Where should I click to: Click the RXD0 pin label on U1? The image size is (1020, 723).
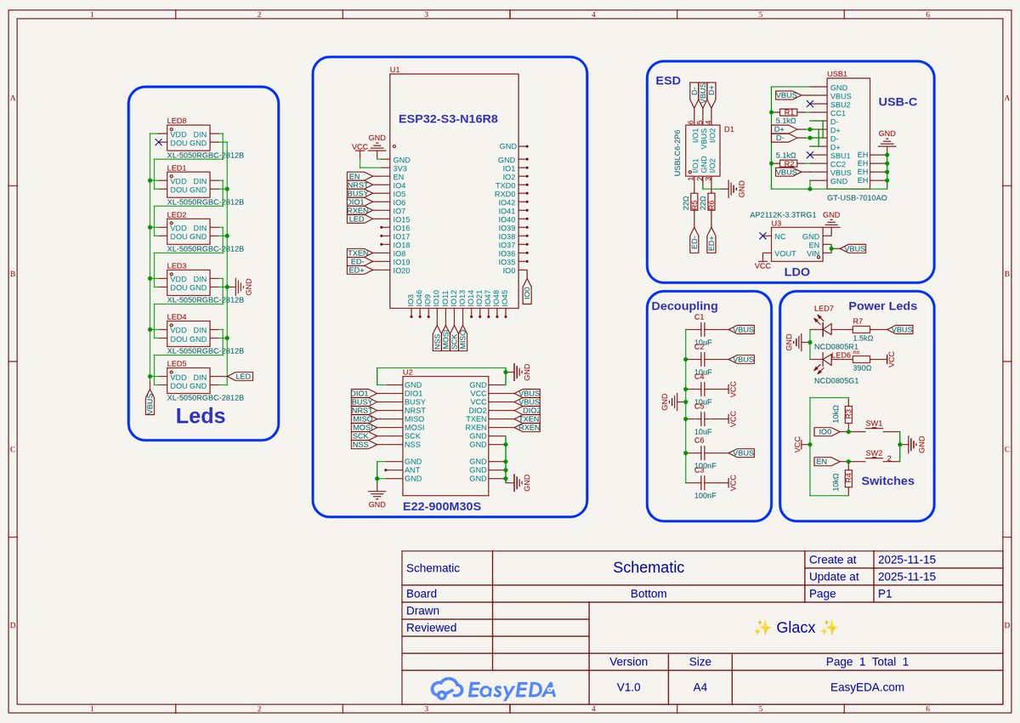(x=505, y=194)
